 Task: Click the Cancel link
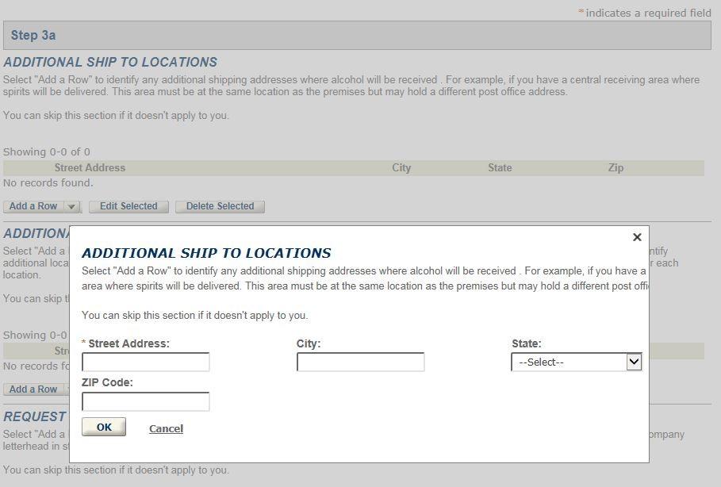pyautogui.click(x=166, y=428)
